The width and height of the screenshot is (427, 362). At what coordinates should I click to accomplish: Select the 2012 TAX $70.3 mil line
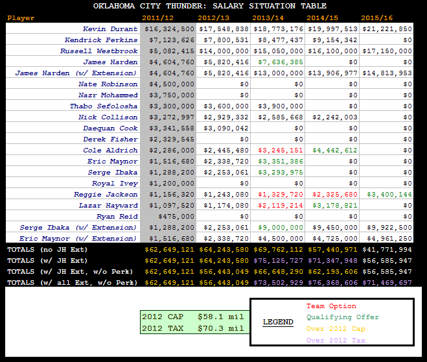(193, 328)
